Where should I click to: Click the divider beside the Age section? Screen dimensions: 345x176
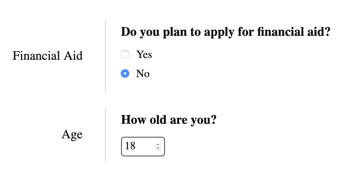point(106,135)
